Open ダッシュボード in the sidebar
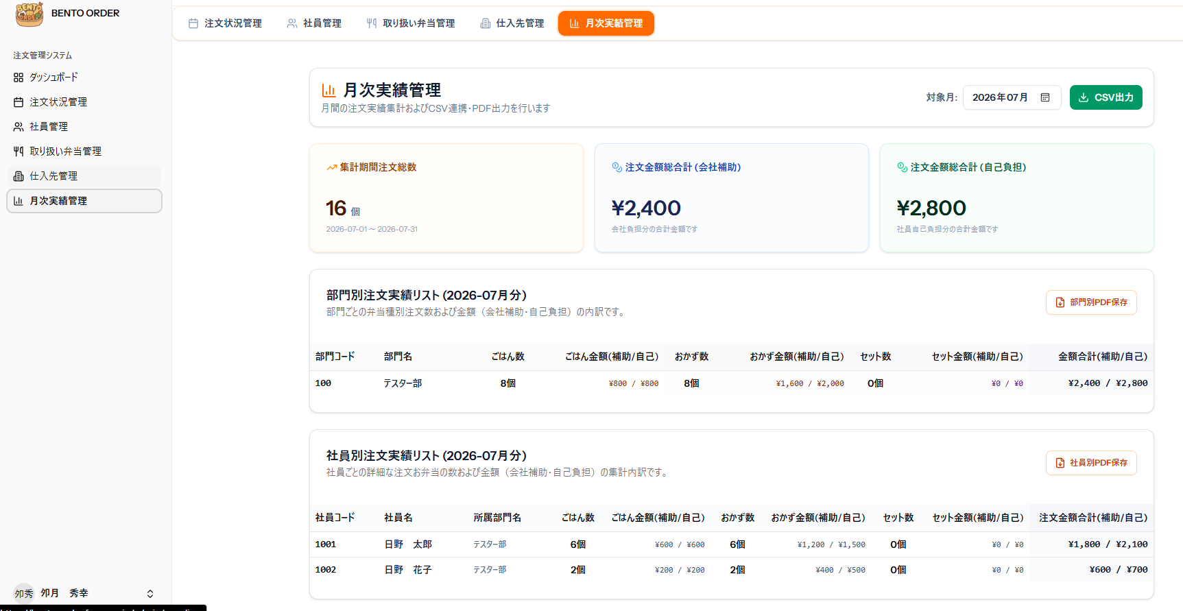Image resolution: width=1183 pixels, height=611 pixels. click(x=84, y=77)
